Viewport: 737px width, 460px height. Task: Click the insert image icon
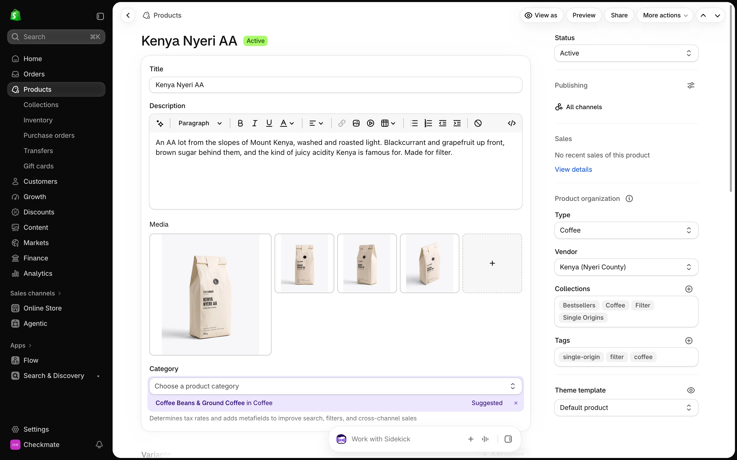[356, 123]
